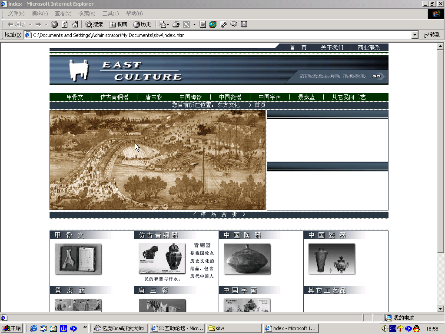Click the 中国字画 green nav bar link
445x334 pixels.
point(269,97)
